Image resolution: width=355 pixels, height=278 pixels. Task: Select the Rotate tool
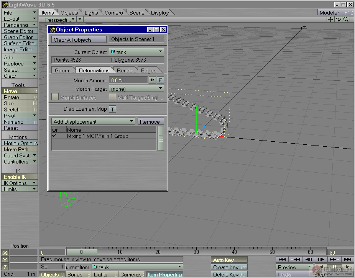point(20,97)
